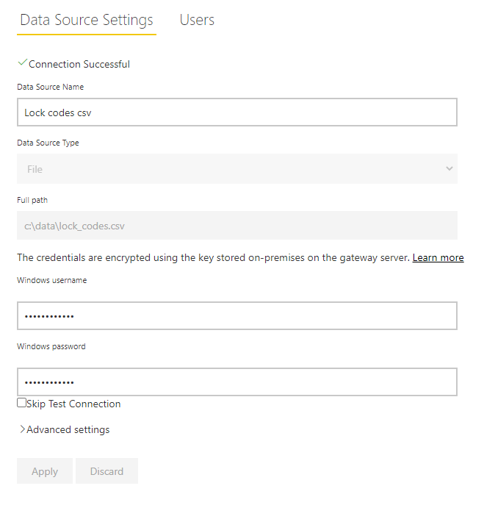Click the credentials encryption notice text
This screenshot has width=484, height=508.
tap(213, 257)
